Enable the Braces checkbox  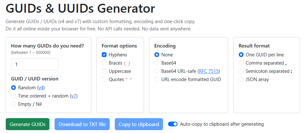coord(104,63)
